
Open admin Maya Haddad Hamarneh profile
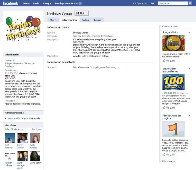pos(20,118)
